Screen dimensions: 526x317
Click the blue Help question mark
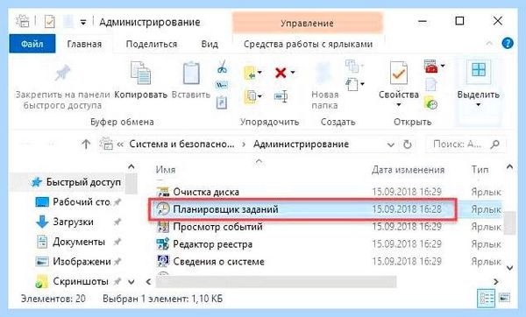click(508, 44)
